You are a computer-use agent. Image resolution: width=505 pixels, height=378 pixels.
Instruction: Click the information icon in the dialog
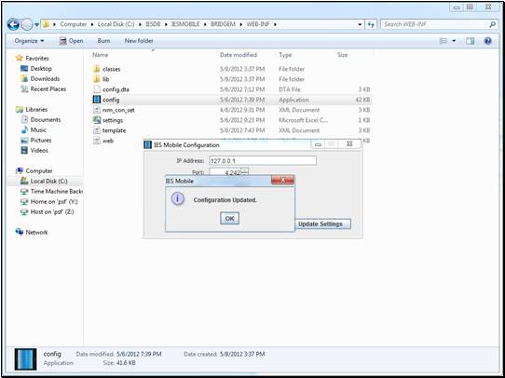pyautogui.click(x=177, y=199)
